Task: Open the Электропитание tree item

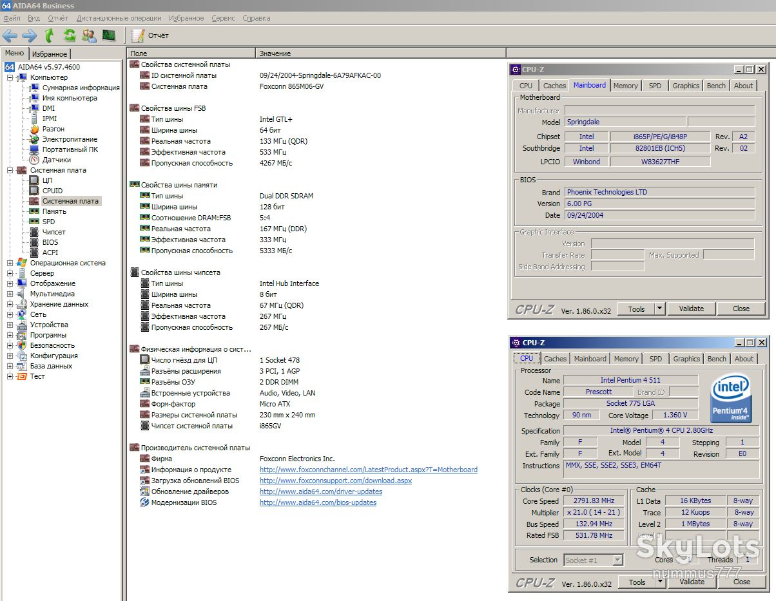Action: pyautogui.click(x=70, y=139)
